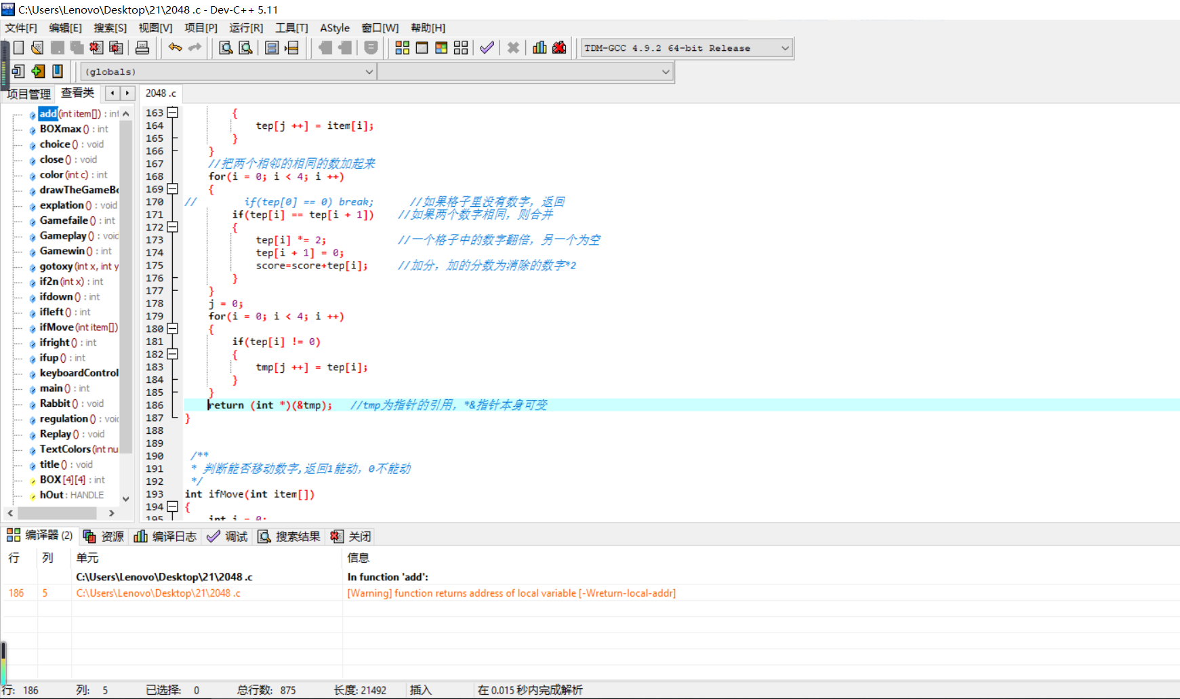The image size is (1180, 699).
Task: Run the program using the window icon
Action: point(422,47)
